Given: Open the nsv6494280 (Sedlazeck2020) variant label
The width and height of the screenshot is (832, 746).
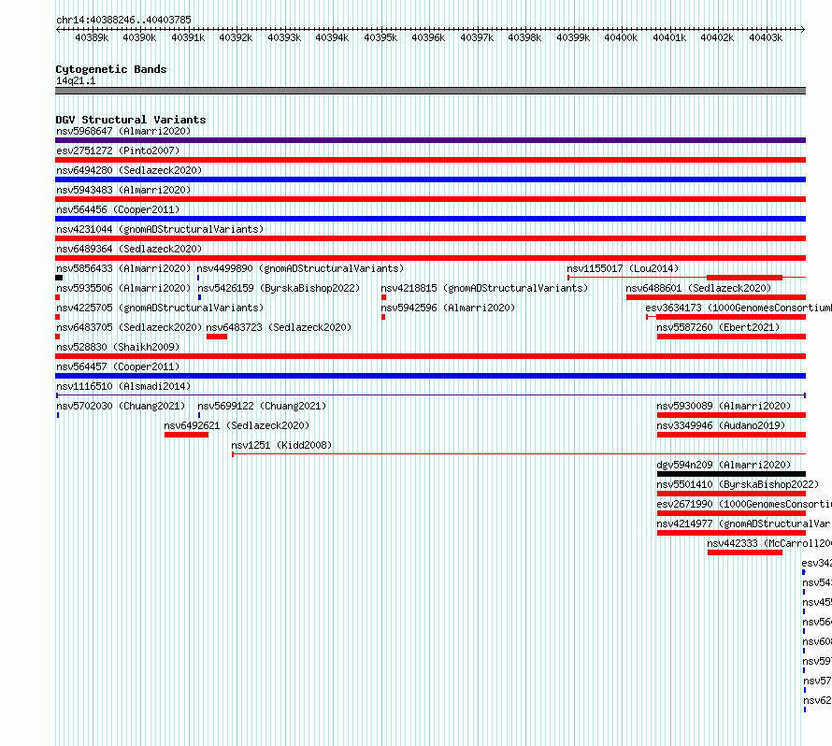Looking at the screenshot, I should click(x=129, y=170).
